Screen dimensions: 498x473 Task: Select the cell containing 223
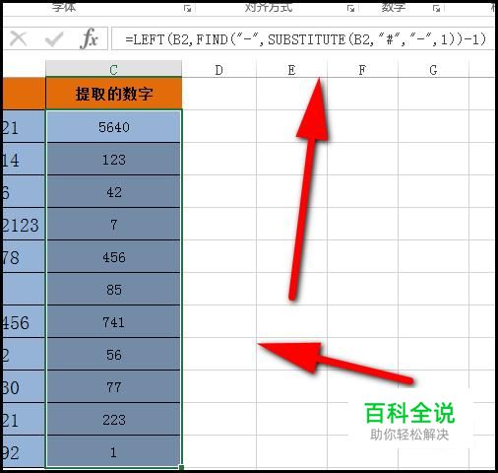pos(113,419)
